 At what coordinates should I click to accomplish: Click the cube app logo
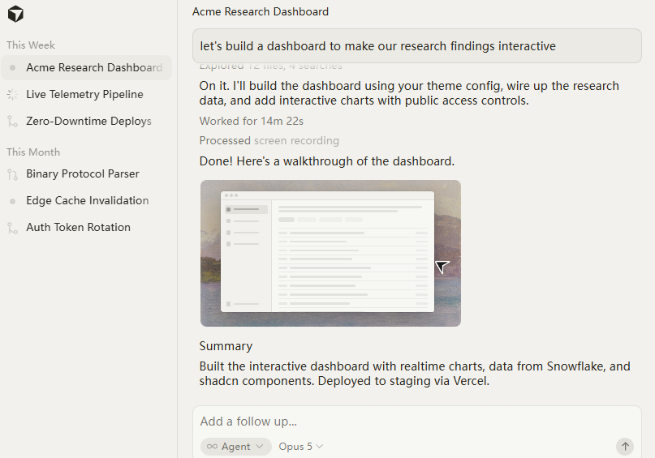(x=15, y=14)
